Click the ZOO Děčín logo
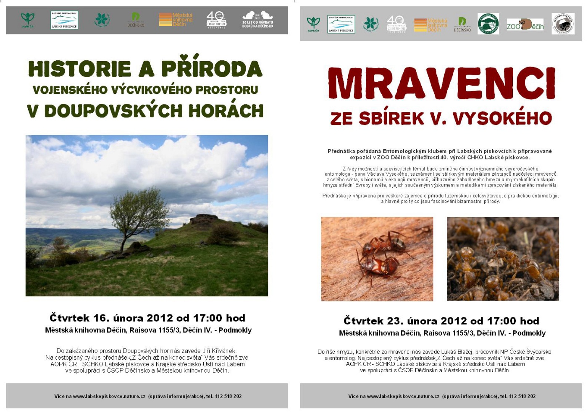This screenshot has width=588, height=415. click(x=525, y=25)
